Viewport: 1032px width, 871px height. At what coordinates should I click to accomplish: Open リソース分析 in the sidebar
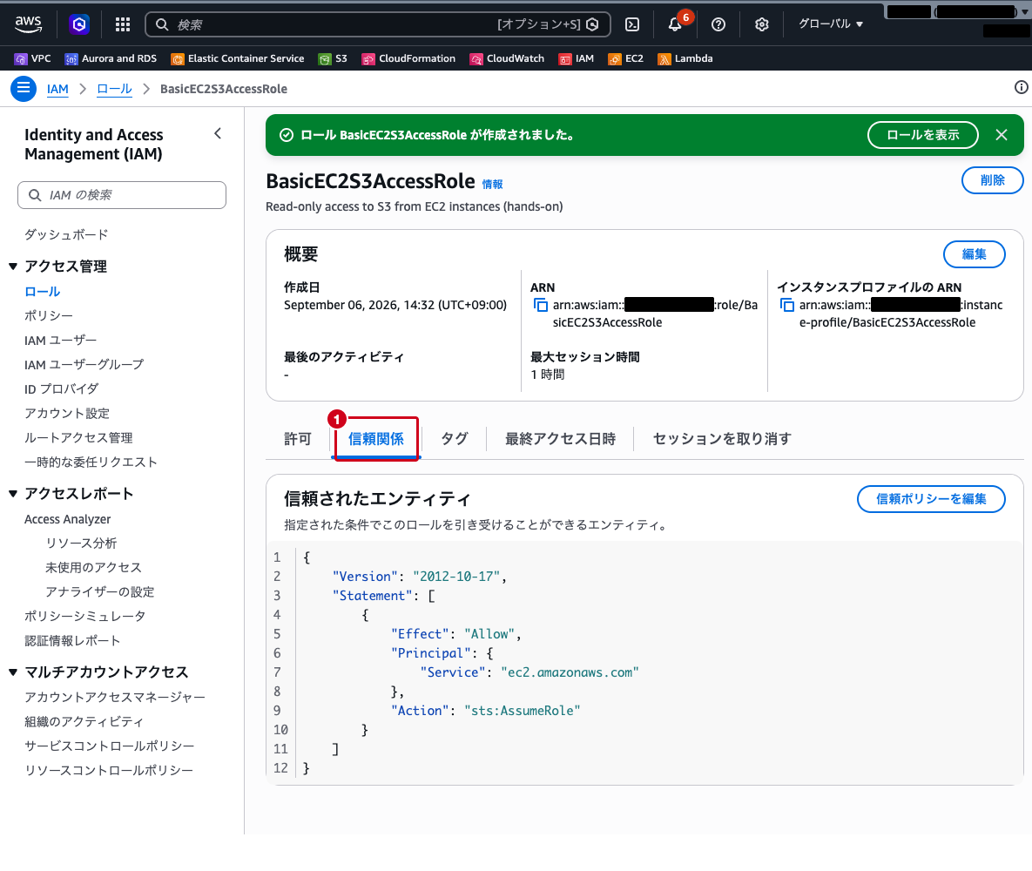[81, 544]
